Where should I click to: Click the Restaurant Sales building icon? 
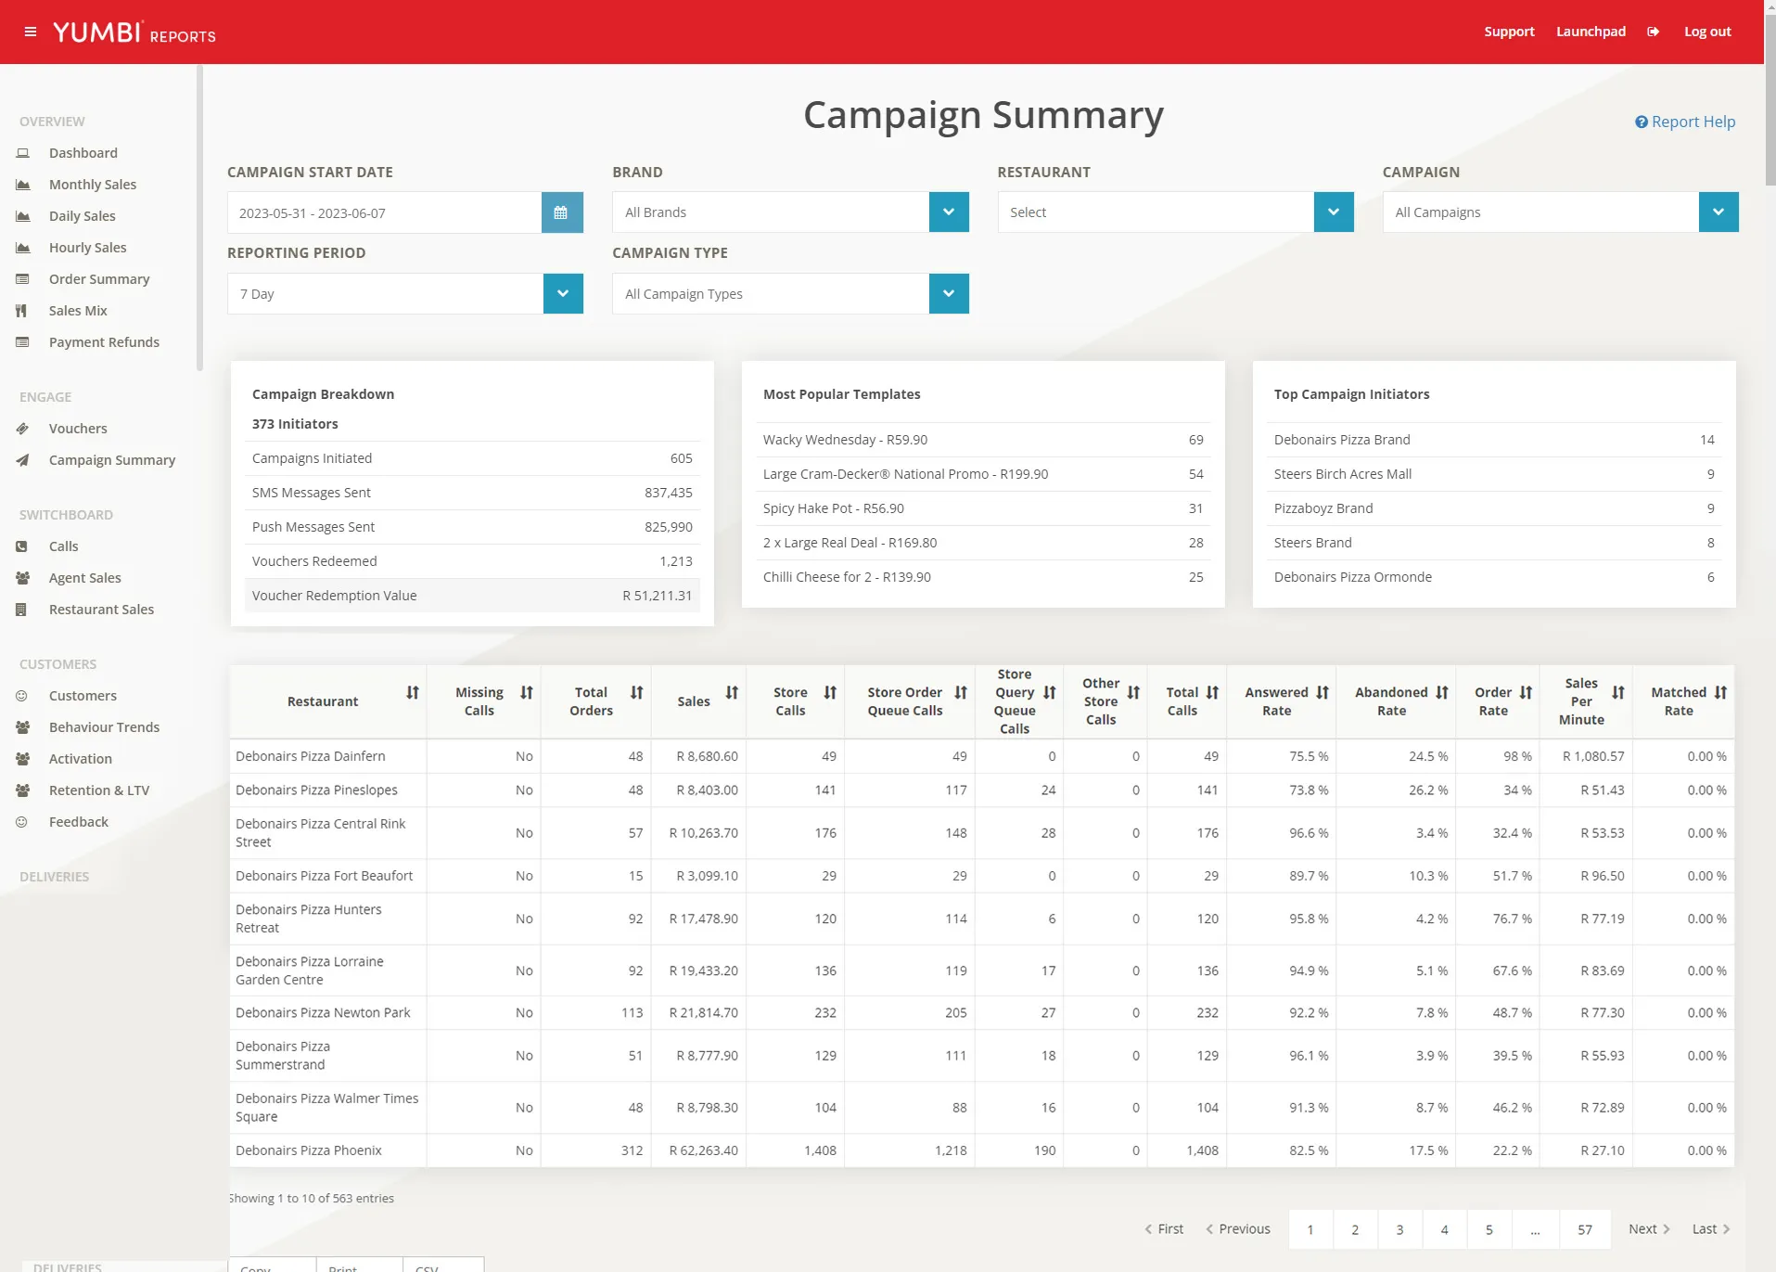point(21,610)
